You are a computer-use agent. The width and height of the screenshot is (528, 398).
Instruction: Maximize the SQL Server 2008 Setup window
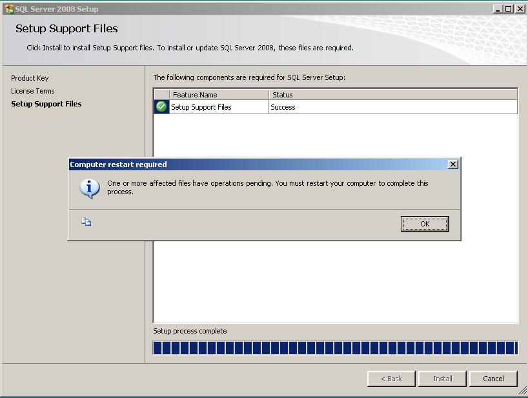509,9
